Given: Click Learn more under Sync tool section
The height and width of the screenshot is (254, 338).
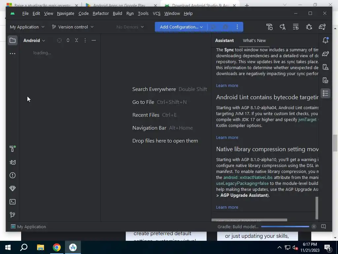Looking at the screenshot, I should tap(227, 86).
